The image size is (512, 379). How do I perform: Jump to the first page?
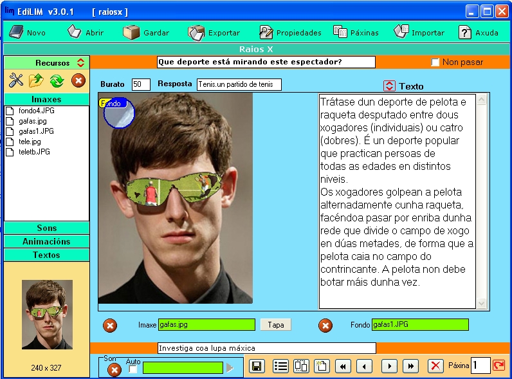pos(342,366)
